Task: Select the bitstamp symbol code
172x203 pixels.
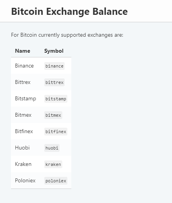Action: coord(56,99)
